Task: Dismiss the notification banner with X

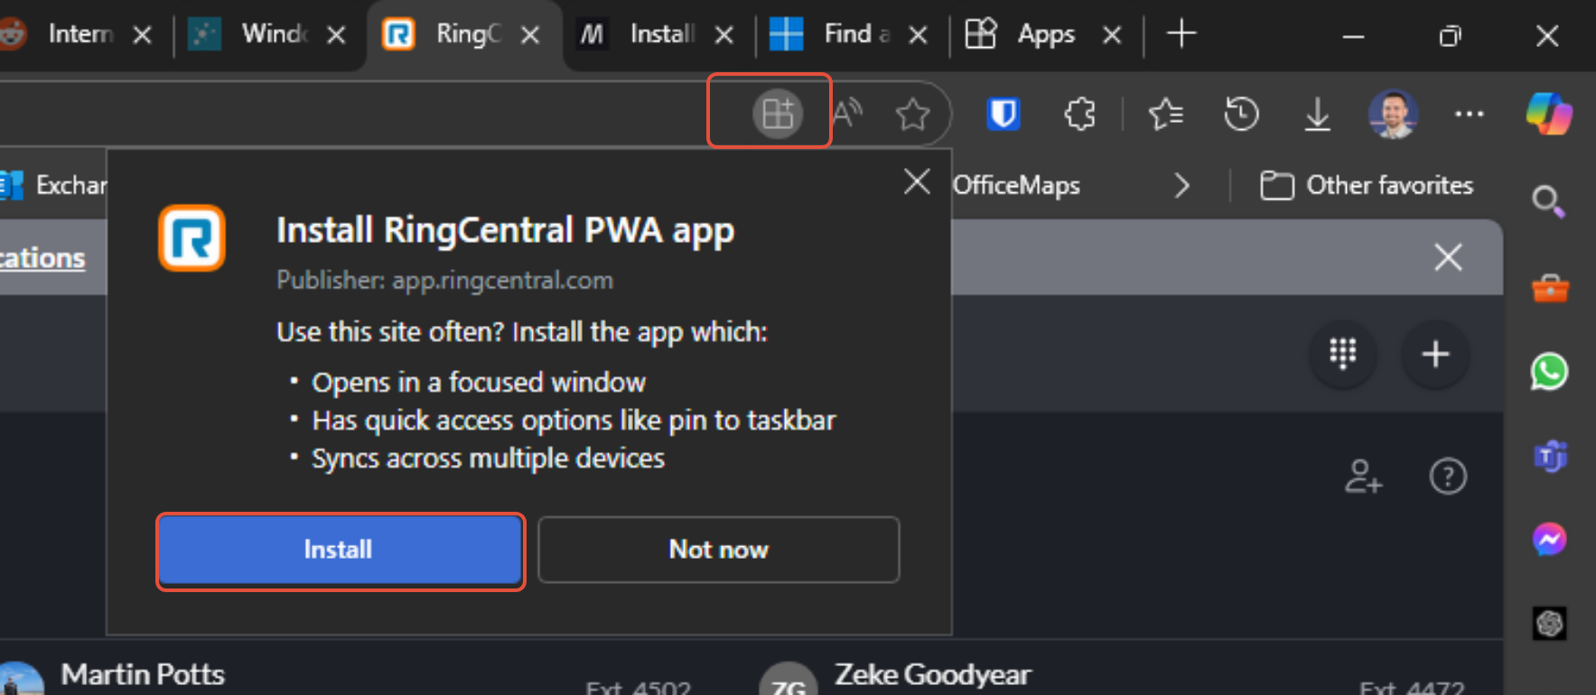Action: point(1448,257)
